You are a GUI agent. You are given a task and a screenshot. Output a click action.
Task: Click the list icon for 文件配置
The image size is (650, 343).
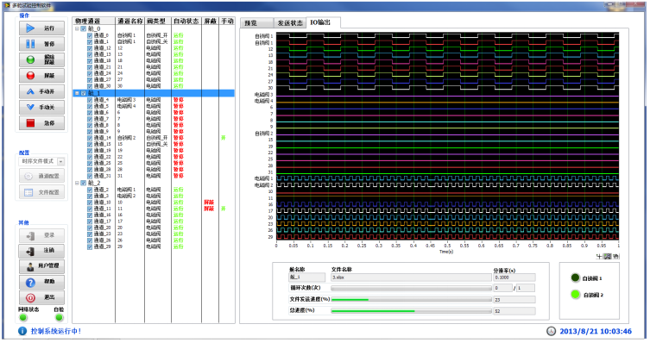(28, 192)
